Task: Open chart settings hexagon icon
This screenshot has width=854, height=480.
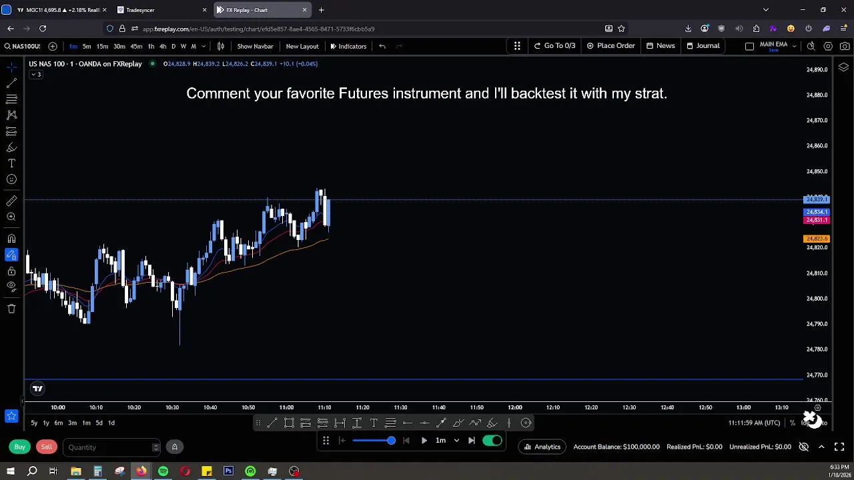Action: point(828,46)
